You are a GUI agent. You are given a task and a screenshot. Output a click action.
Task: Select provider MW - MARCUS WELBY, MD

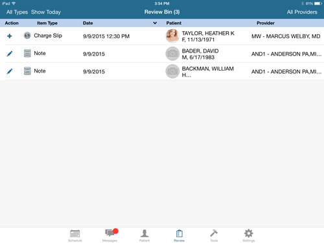[286, 36]
